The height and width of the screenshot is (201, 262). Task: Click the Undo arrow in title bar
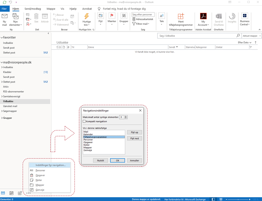pyautogui.click(x=10, y=2)
